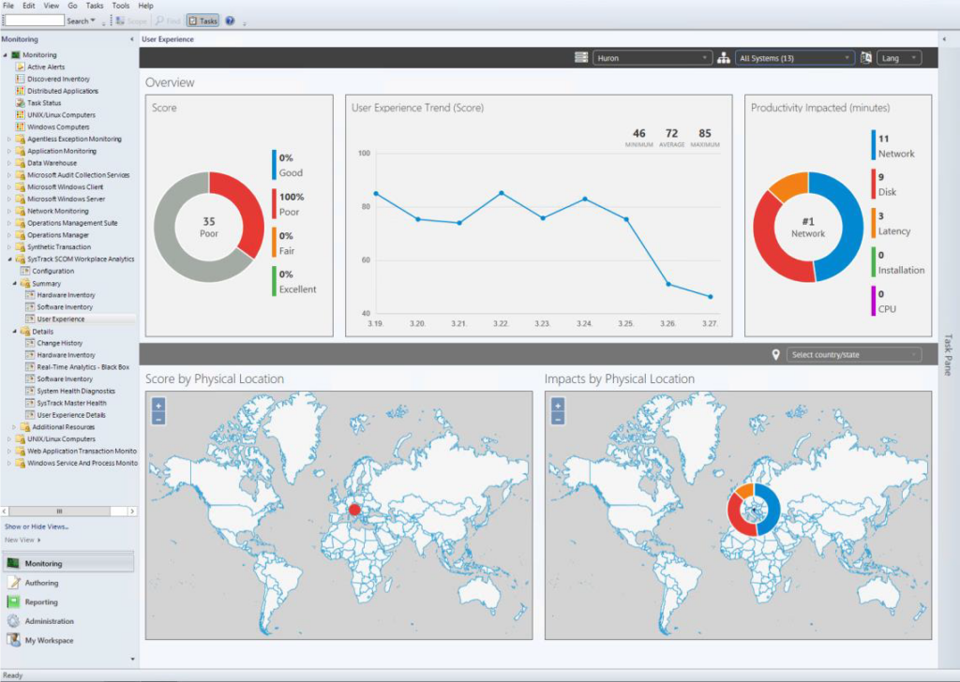Screen dimensions: 960x682
Task: Select the Change History view icon
Action: (x=30, y=343)
